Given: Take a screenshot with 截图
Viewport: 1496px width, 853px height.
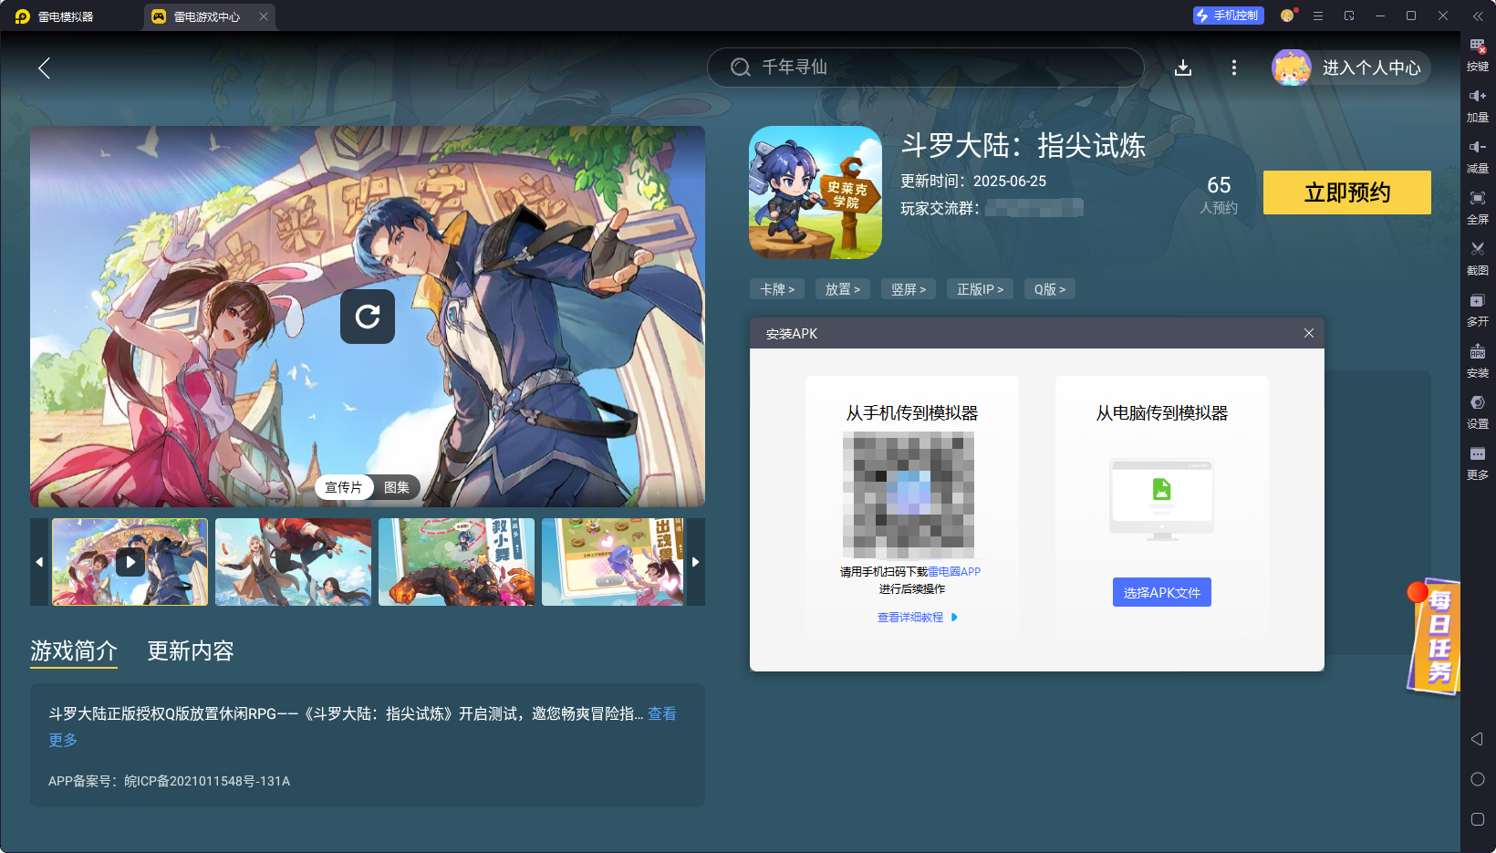Looking at the screenshot, I should (x=1478, y=259).
